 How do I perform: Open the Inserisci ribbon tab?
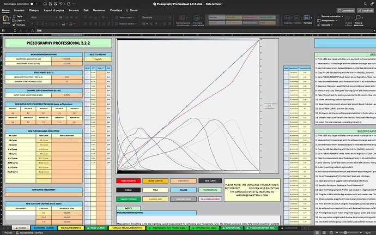pyautogui.click(x=19, y=10)
